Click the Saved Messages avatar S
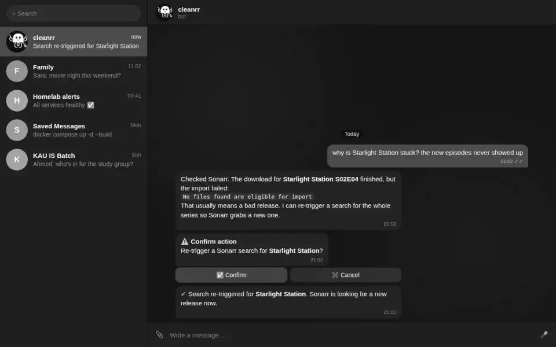This screenshot has width=556, height=347. coord(17,130)
